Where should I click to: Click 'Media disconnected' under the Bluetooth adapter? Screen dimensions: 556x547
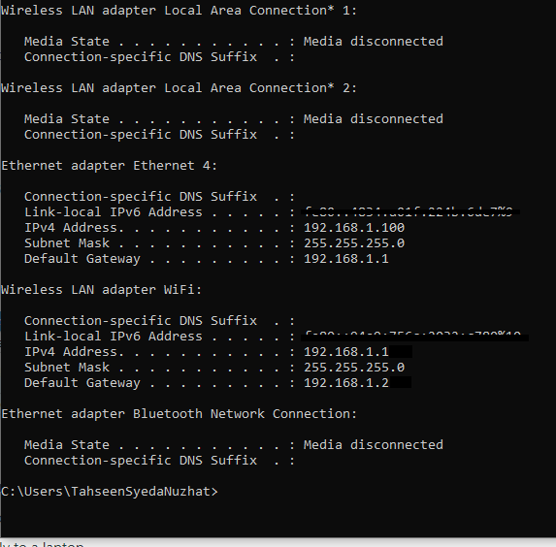click(x=374, y=445)
